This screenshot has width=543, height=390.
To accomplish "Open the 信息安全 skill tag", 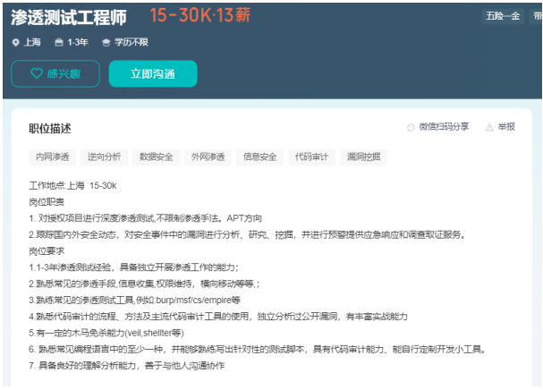I will 259,157.
